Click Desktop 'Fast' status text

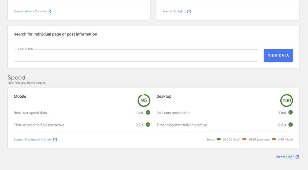(x=283, y=113)
